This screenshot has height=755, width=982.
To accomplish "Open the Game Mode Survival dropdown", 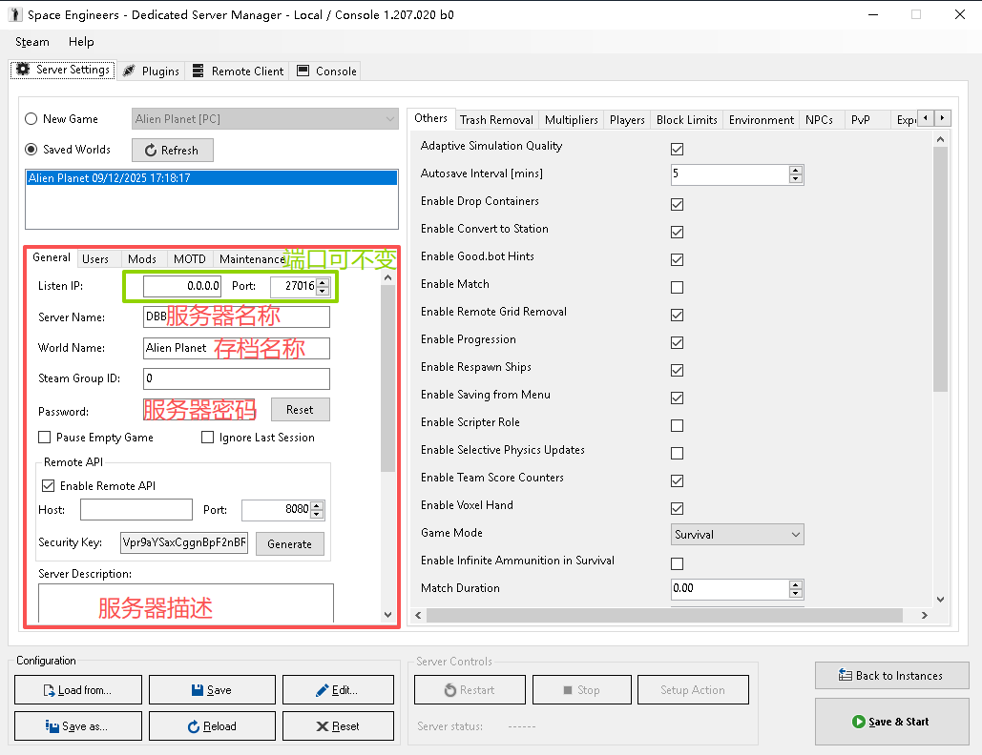I will pyautogui.click(x=737, y=535).
